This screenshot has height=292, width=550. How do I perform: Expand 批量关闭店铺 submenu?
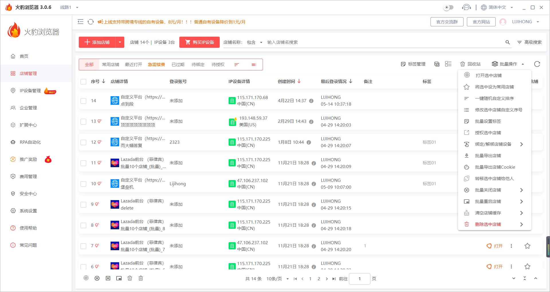pos(521,190)
